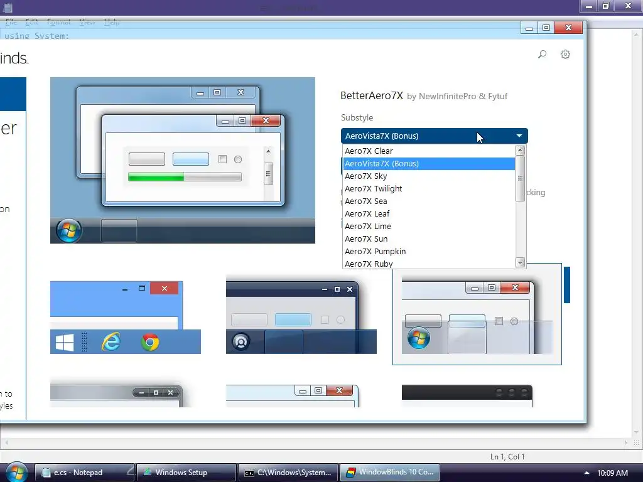This screenshot has height=482, width=643.
Task: Select Aero7X Lime substyle
Action: (429, 226)
